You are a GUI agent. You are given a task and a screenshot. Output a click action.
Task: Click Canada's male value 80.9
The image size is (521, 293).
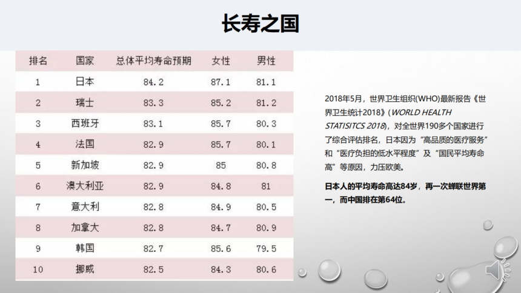[x=266, y=228]
